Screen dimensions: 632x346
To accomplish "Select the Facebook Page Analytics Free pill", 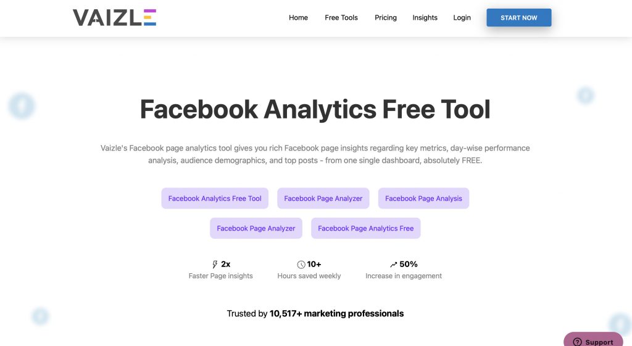I will (x=365, y=228).
